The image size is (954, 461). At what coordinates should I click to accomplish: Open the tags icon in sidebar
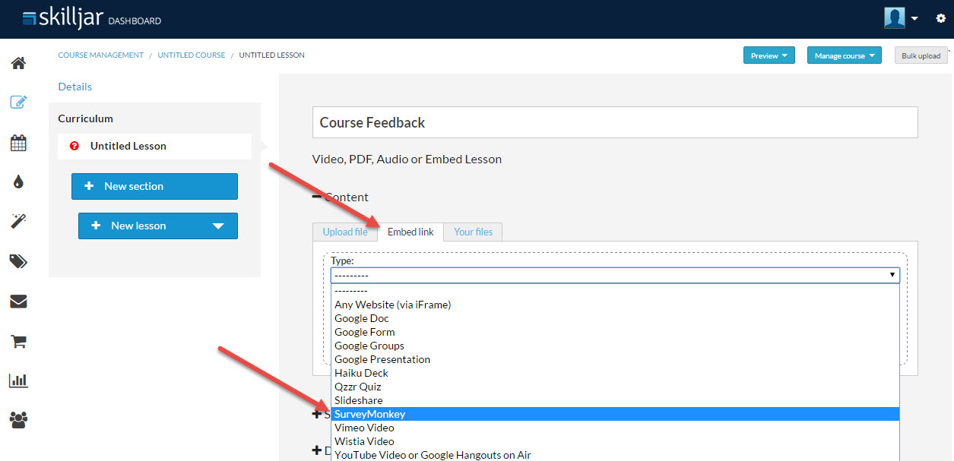[18, 261]
